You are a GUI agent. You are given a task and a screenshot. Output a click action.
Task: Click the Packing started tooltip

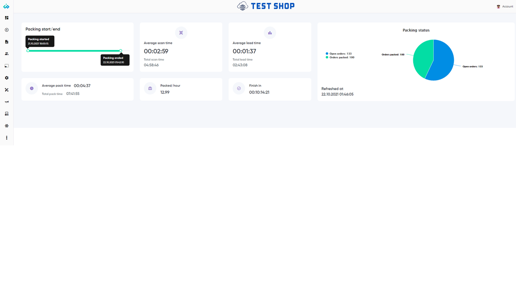point(40,41)
